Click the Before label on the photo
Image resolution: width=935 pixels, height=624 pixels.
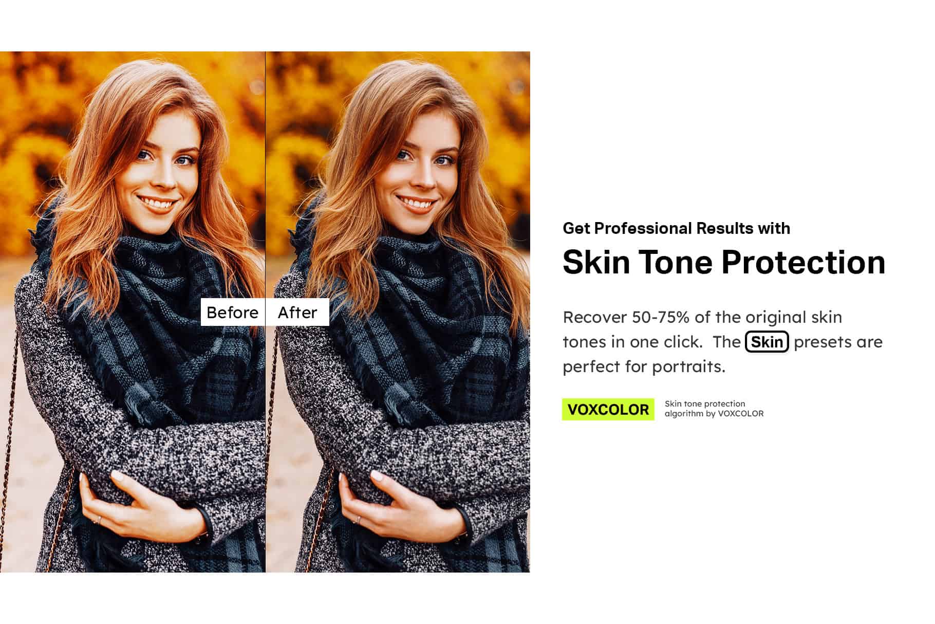point(232,312)
